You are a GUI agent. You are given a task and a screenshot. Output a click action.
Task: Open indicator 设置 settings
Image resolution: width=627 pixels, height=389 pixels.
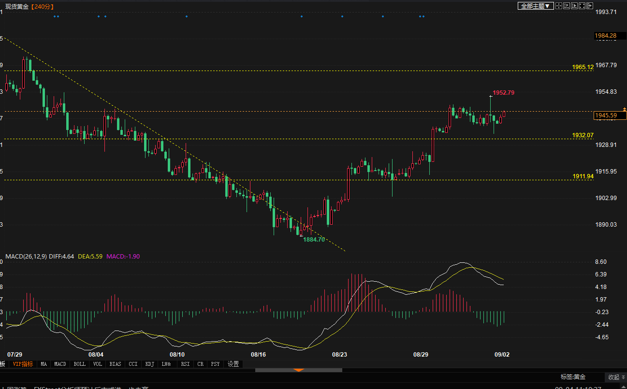(x=233, y=364)
